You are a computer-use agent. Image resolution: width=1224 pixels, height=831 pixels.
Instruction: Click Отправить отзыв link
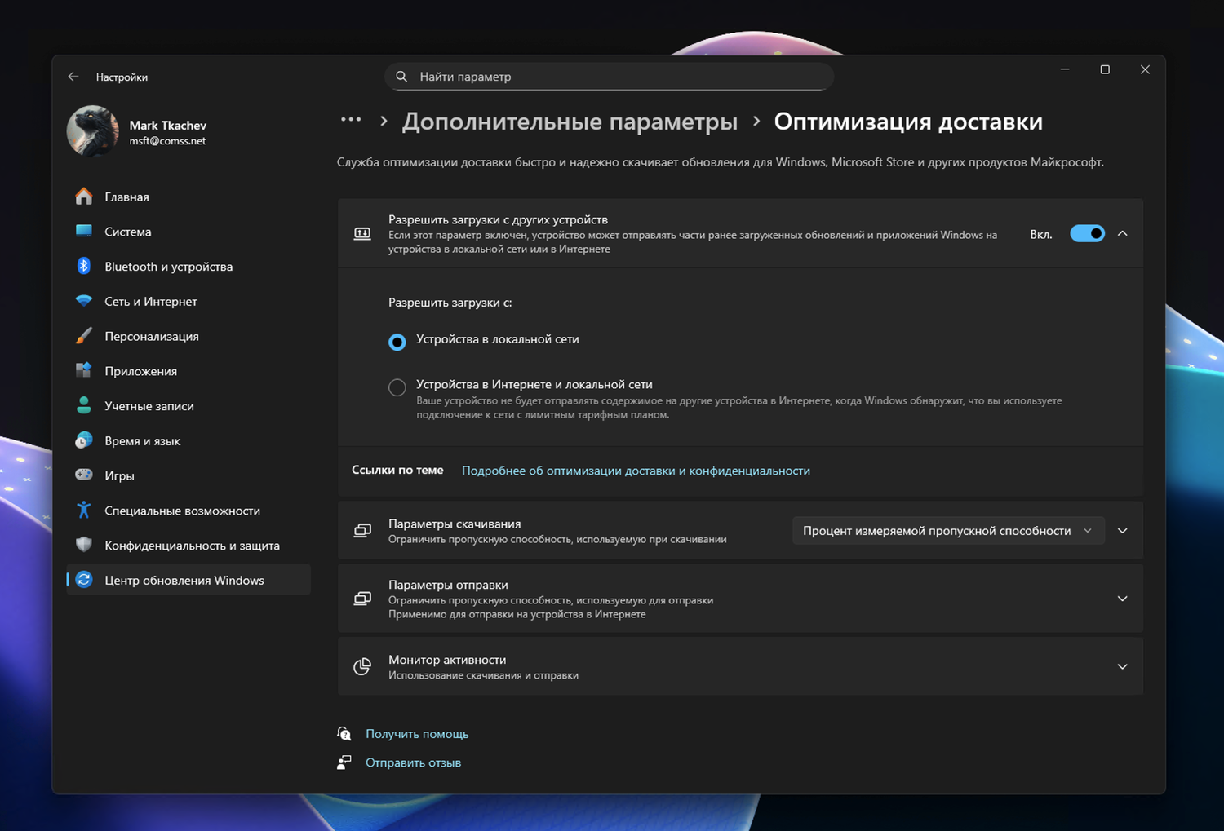(x=413, y=762)
